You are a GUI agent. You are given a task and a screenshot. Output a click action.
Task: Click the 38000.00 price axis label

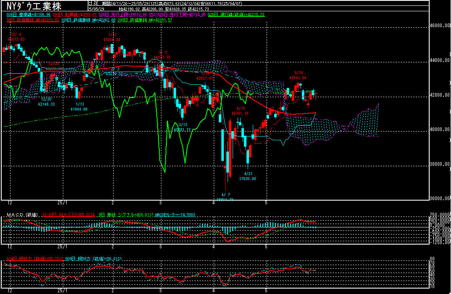tap(440, 164)
